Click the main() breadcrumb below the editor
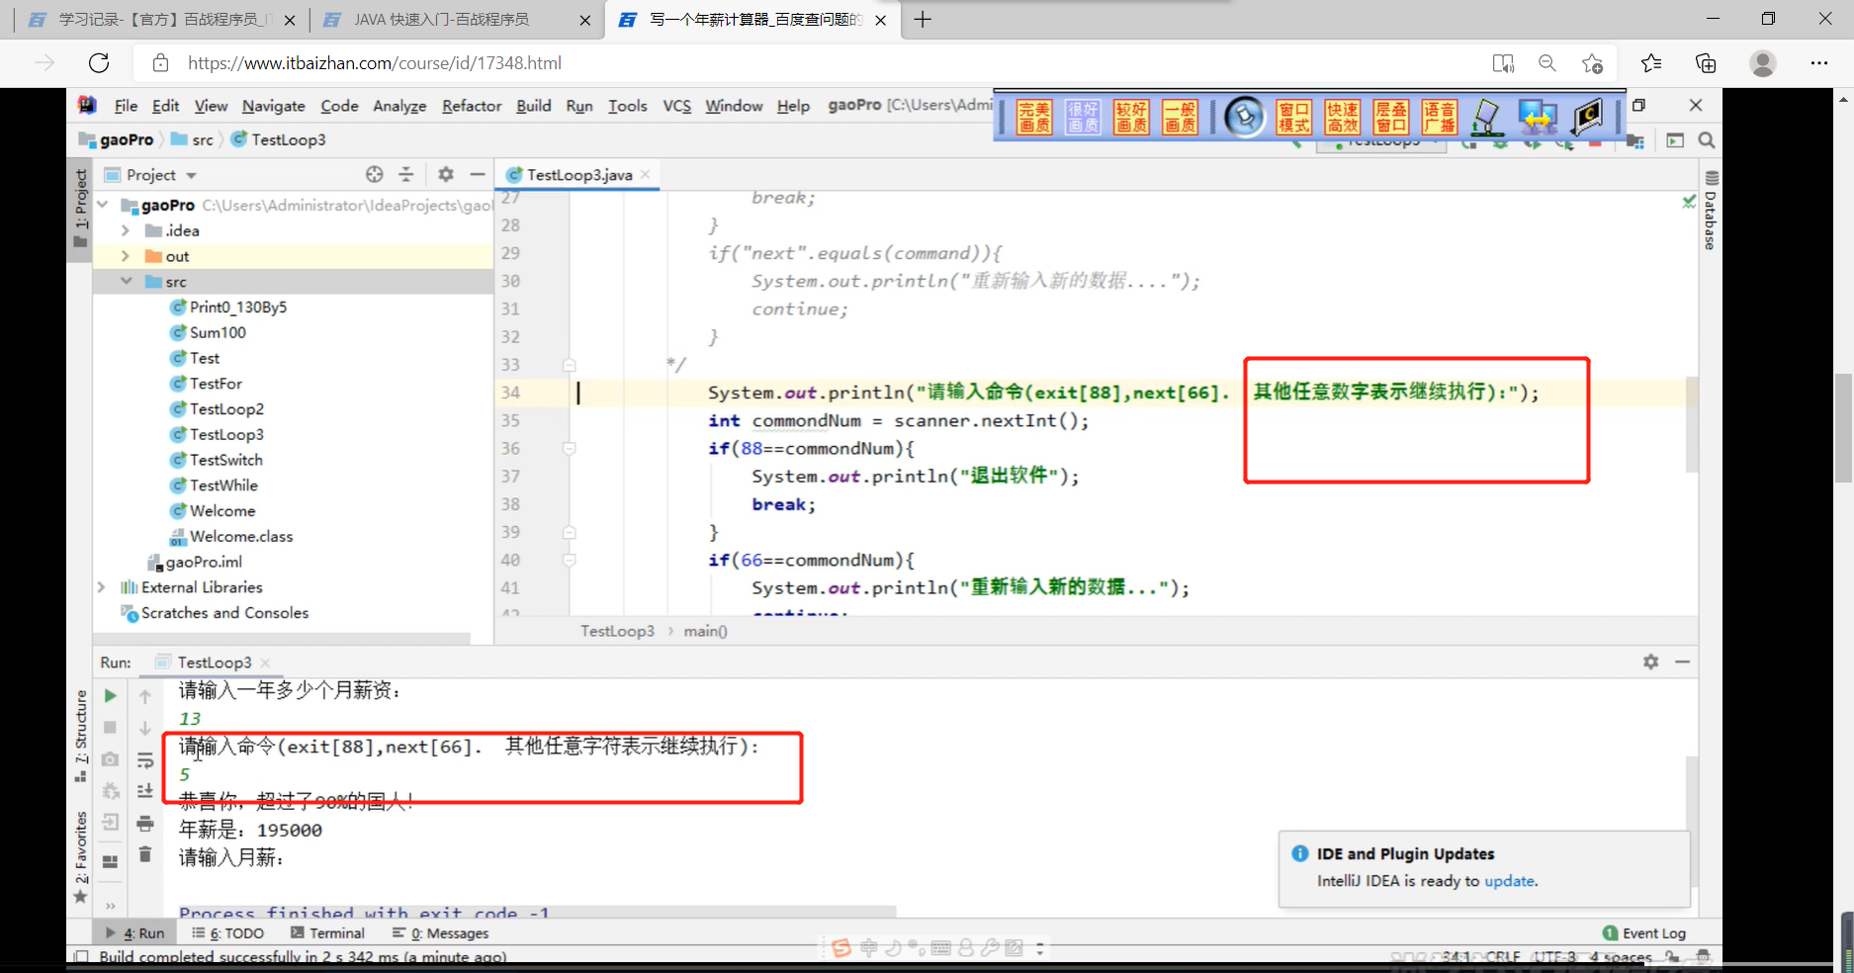The height and width of the screenshot is (973, 1854). click(x=705, y=631)
